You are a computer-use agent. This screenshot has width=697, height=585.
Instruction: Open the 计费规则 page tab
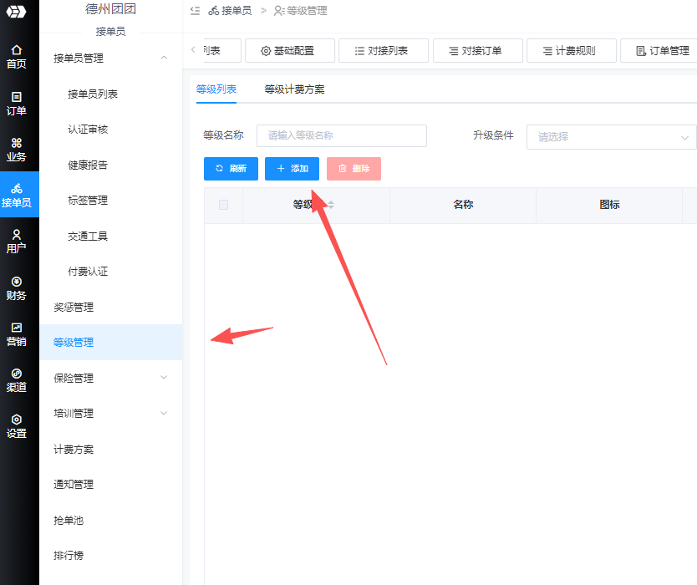(571, 51)
